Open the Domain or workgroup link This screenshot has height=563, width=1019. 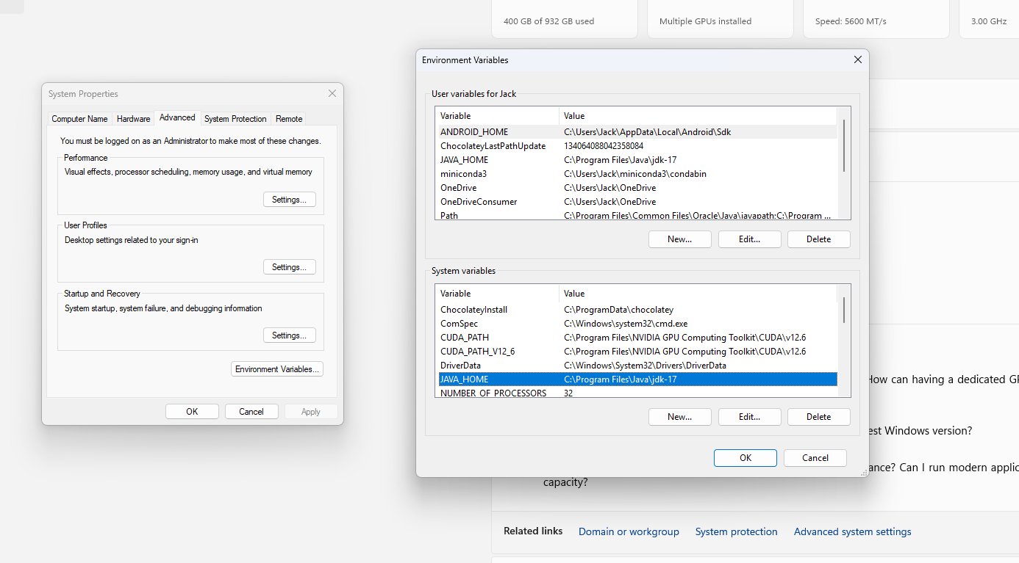point(629,531)
